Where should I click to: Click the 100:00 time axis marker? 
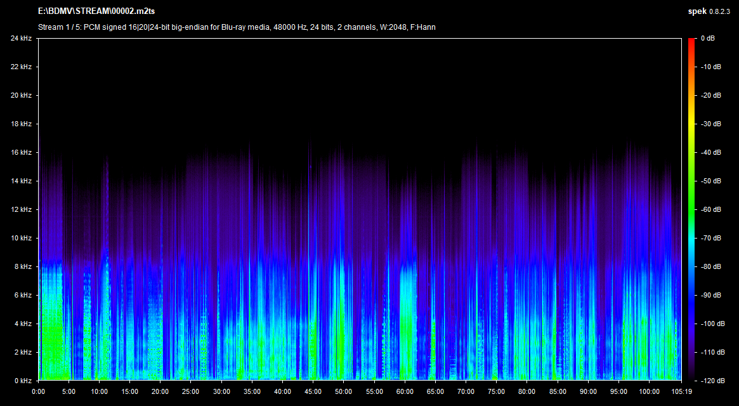tap(648, 391)
